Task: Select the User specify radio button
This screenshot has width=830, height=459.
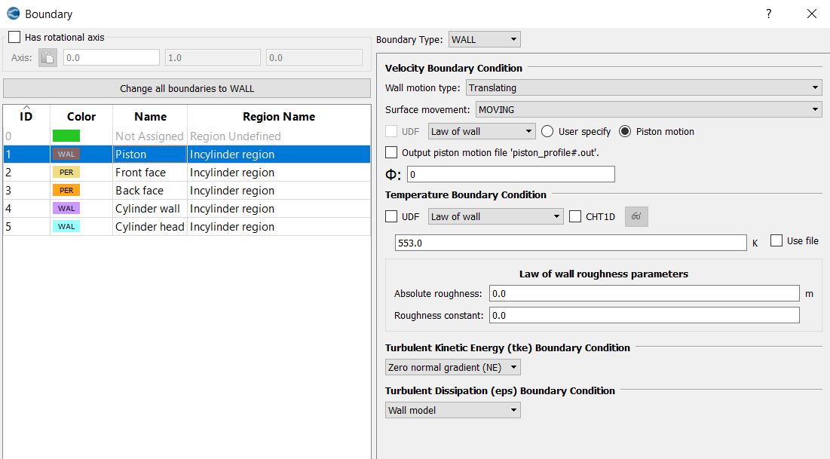Action: point(547,131)
